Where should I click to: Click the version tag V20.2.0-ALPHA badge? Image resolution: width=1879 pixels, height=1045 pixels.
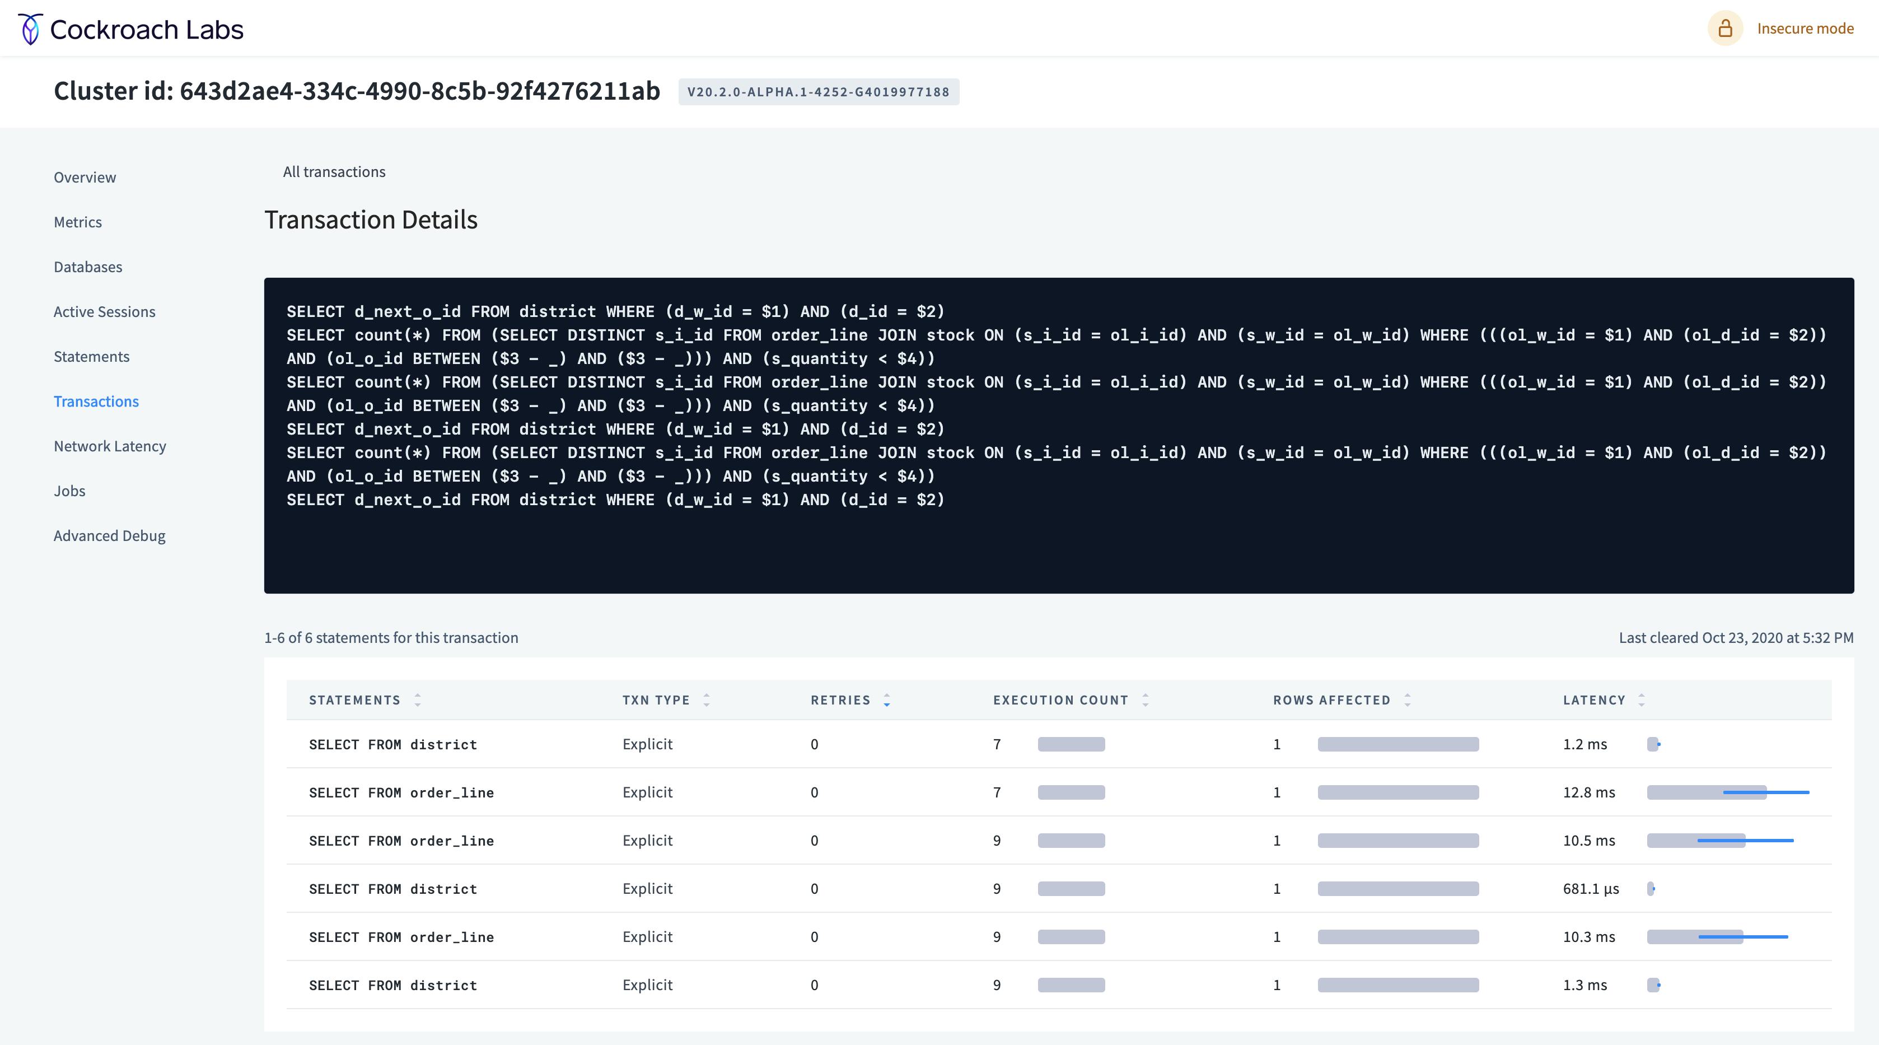(x=817, y=92)
